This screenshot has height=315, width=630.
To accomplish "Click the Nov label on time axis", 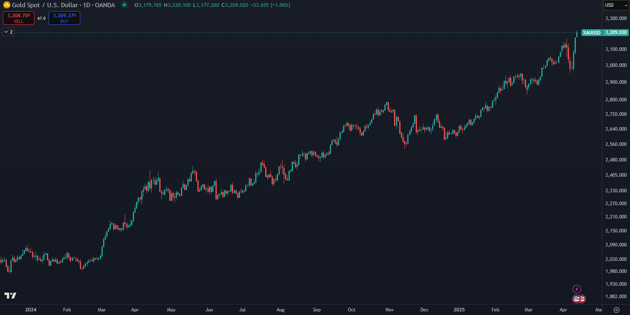I will (x=389, y=310).
